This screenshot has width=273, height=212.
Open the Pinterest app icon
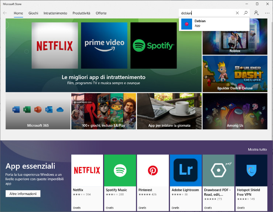tap(153, 170)
